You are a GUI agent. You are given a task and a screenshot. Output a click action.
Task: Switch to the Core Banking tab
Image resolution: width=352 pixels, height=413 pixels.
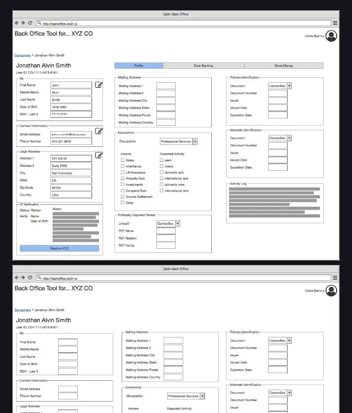(204, 66)
